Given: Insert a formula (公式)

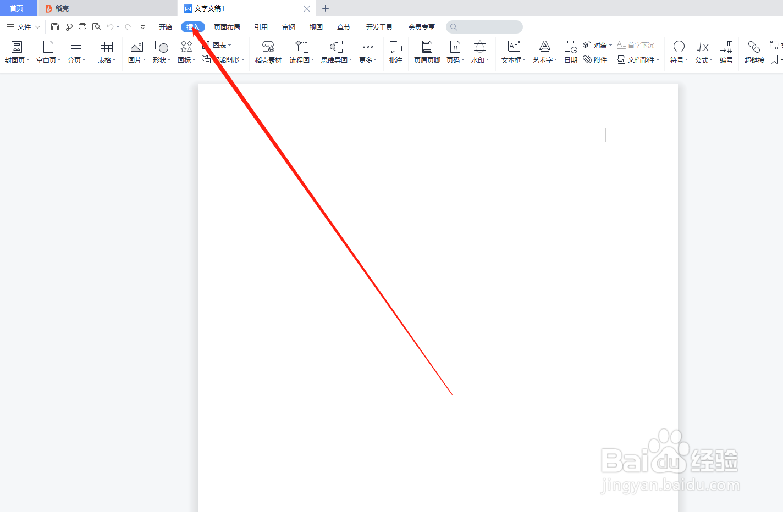Looking at the screenshot, I should (x=704, y=52).
